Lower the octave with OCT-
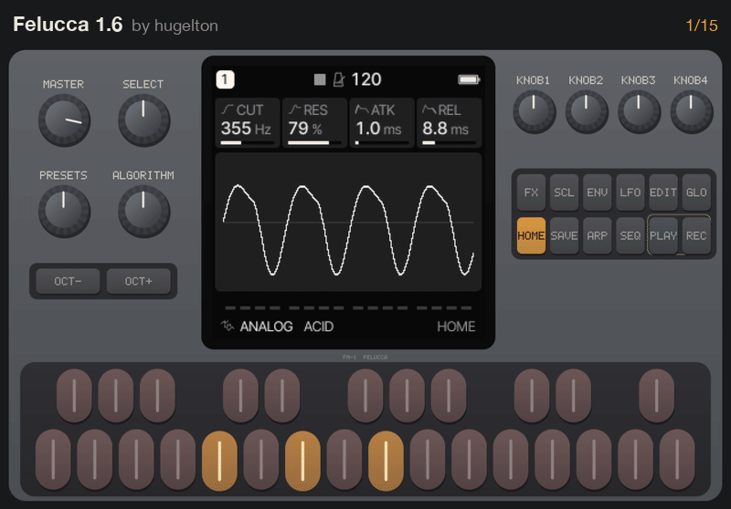The image size is (731, 509). (x=68, y=281)
